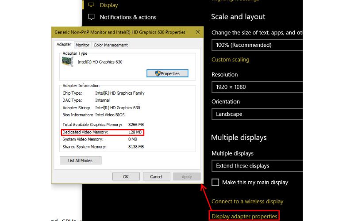Cancel the adapter properties dialog
Viewport: 354px width, 221px height.
156,176
